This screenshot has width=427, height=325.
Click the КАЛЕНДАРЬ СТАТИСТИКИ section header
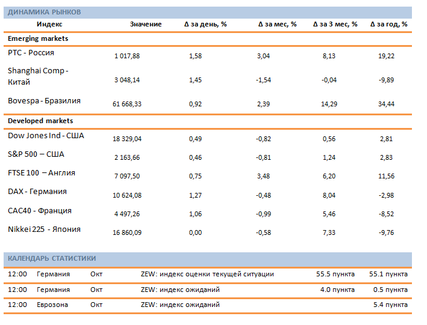pos(52,258)
